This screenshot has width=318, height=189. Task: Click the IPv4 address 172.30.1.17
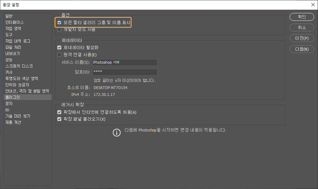click(104, 95)
